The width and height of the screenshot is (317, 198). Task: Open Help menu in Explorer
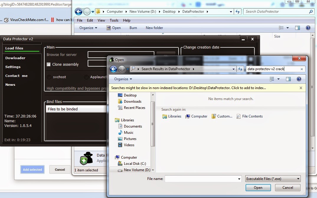click(127, 20)
